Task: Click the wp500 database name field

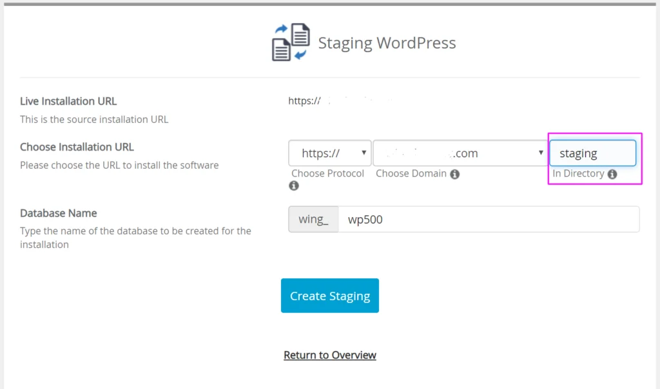Action: coord(489,219)
